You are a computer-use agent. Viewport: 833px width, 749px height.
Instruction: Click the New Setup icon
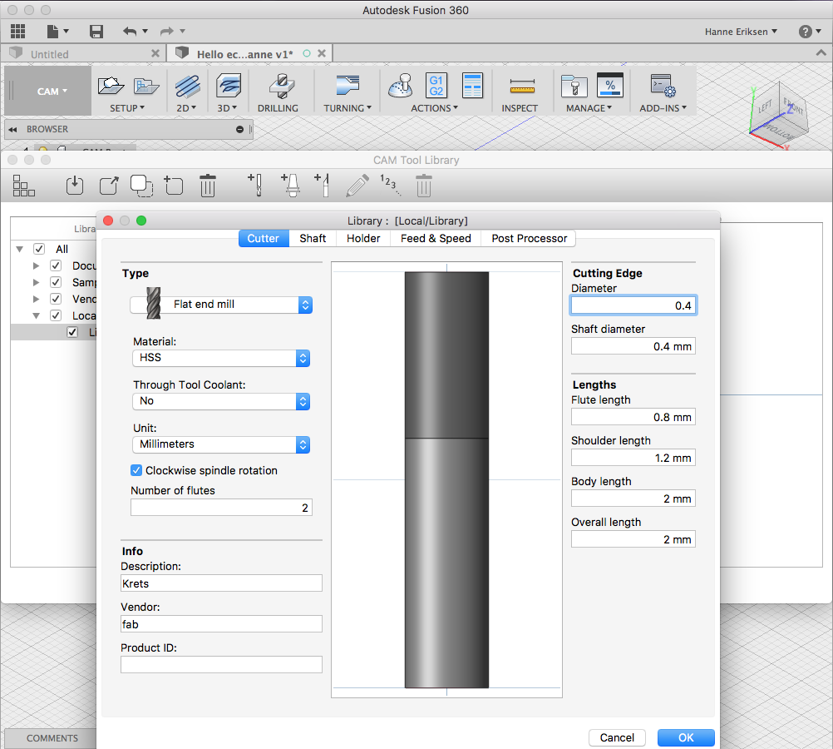[111, 86]
